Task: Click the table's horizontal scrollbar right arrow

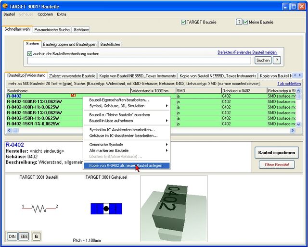Action: point(293,130)
